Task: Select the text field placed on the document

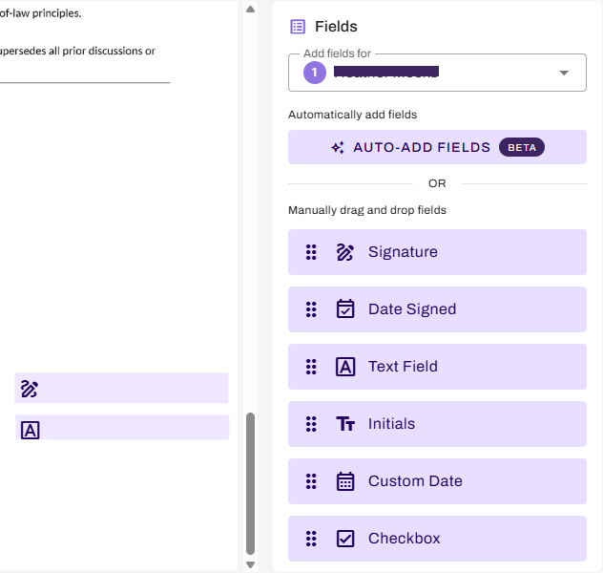Action: (x=122, y=427)
